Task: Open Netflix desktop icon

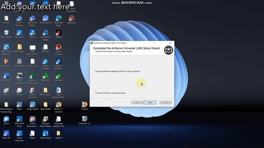Action: (x=59, y=34)
